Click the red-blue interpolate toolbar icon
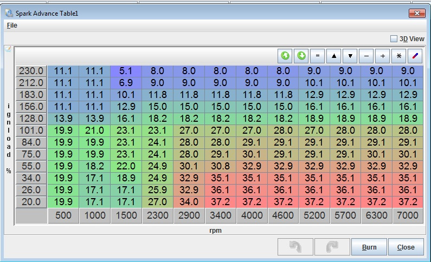This screenshot has height=262, width=431. tap(415, 56)
